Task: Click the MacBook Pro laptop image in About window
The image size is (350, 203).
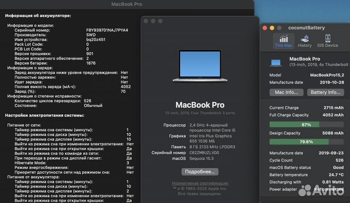Action: [200, 66]
